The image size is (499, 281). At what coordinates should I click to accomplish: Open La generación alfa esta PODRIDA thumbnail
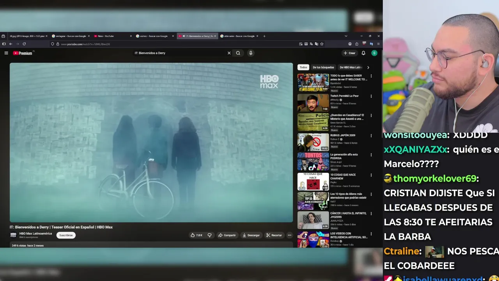pyautogui.click(x=313, y=161)
